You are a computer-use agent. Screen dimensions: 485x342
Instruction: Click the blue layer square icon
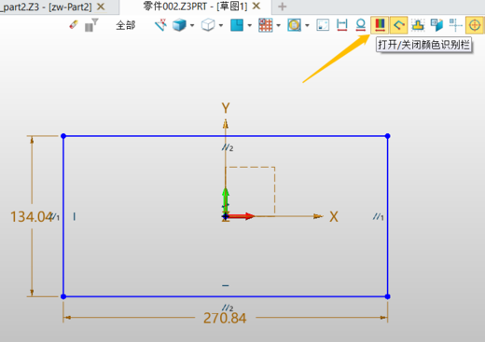(x=237, y=25)
